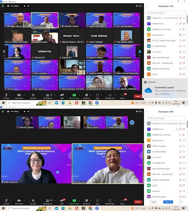Expand video options arrow beside Stop Video, upper window
The image size is (188, 211).
point(24,95)
